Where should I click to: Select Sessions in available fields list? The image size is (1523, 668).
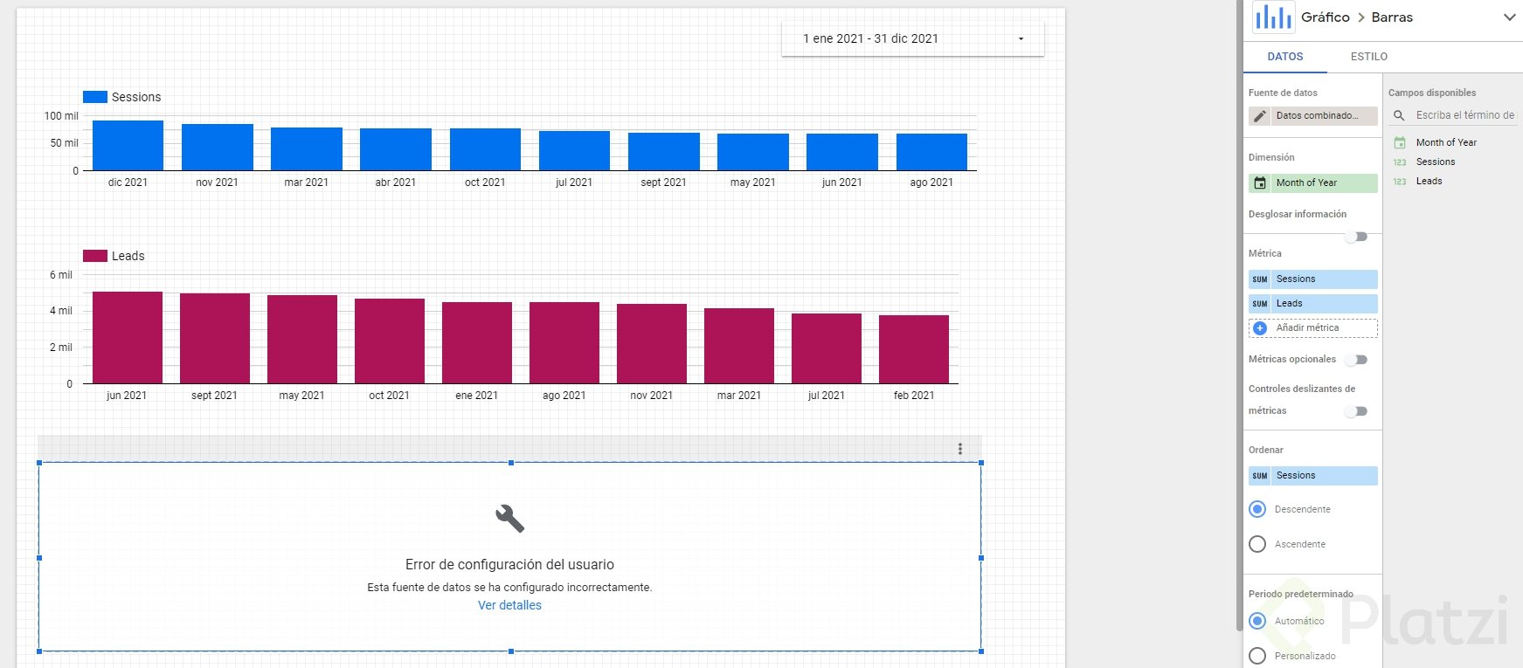pos(1436,162)
